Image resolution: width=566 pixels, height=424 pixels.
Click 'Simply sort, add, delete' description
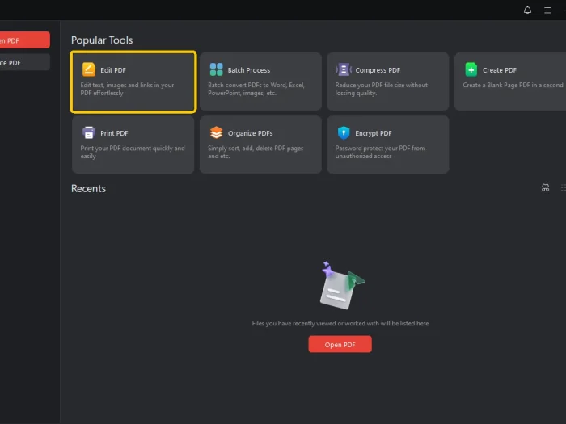(x=256, y=152)
